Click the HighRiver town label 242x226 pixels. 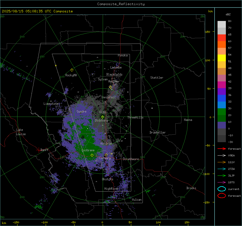coord(112,189)
